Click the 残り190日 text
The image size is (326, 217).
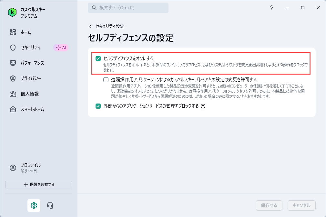click(29, 171)
